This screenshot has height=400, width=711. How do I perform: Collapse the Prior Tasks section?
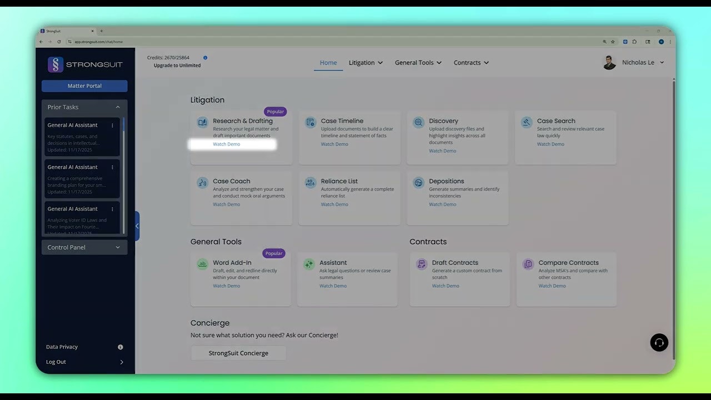[118, 107]
